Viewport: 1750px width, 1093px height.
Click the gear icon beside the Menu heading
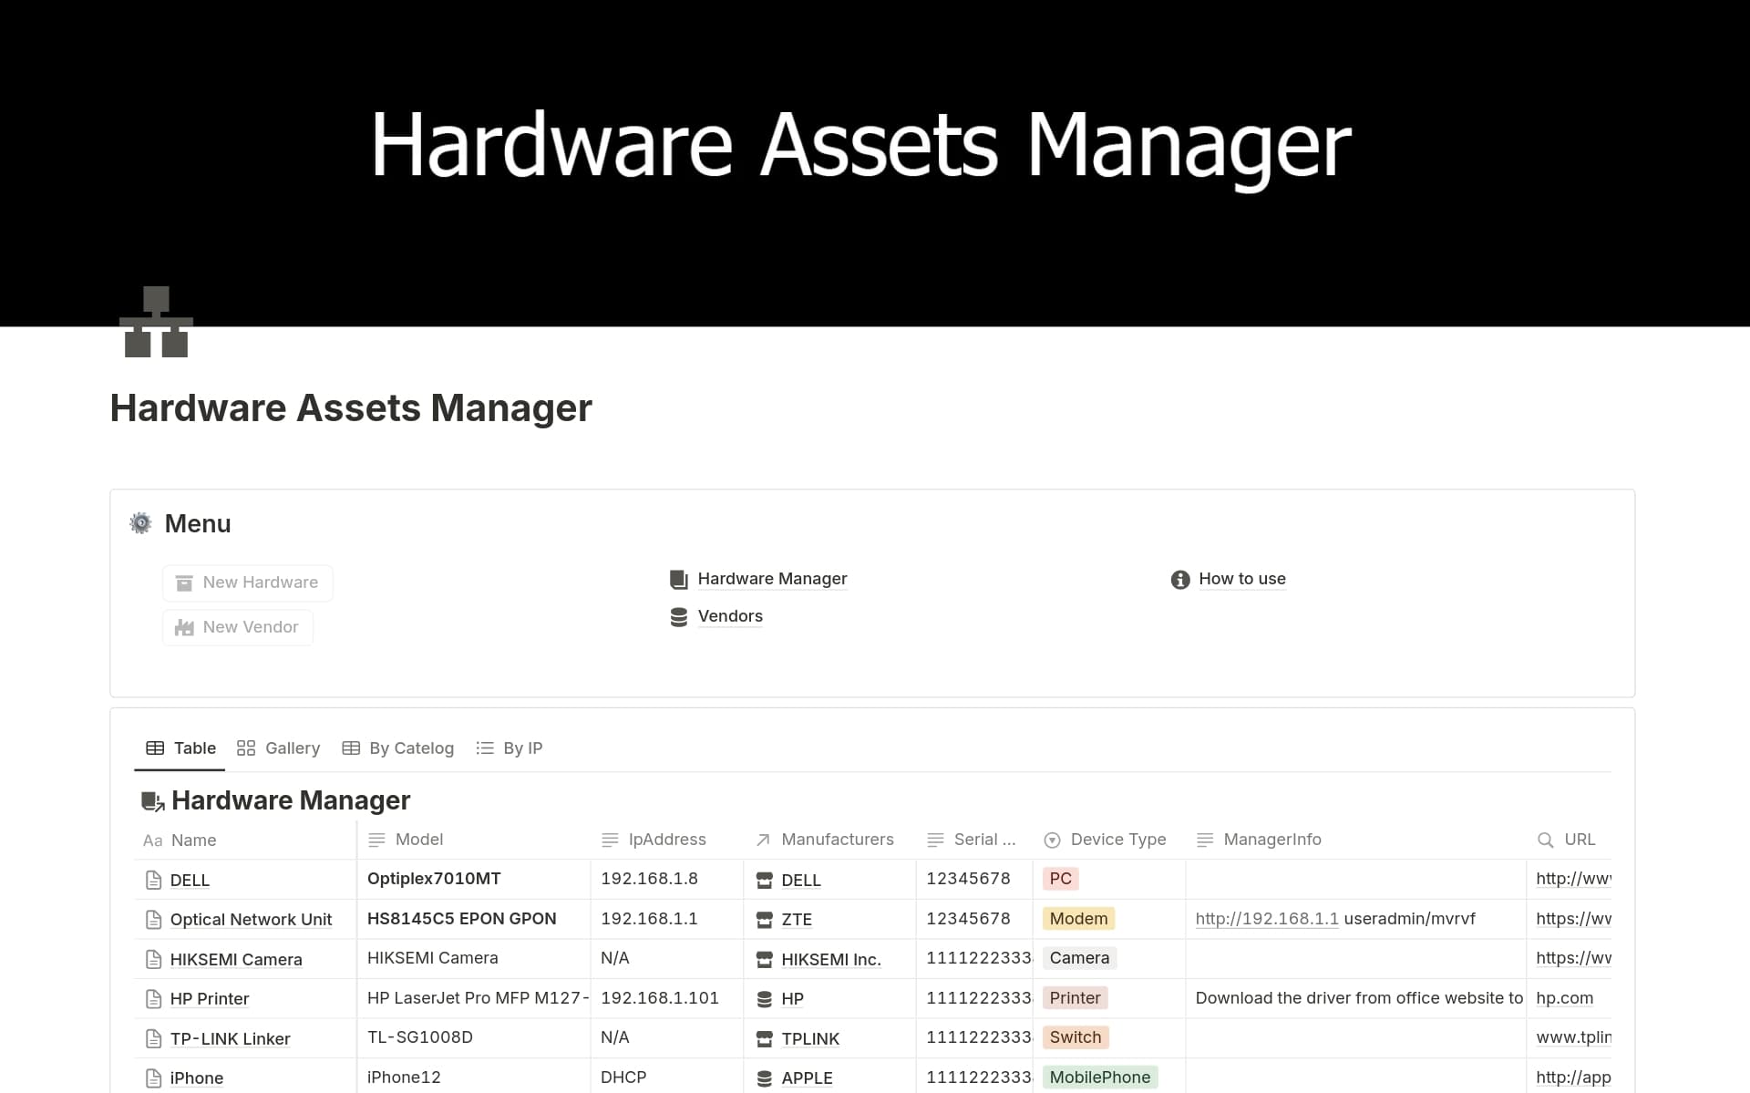[x=140, y=523]
